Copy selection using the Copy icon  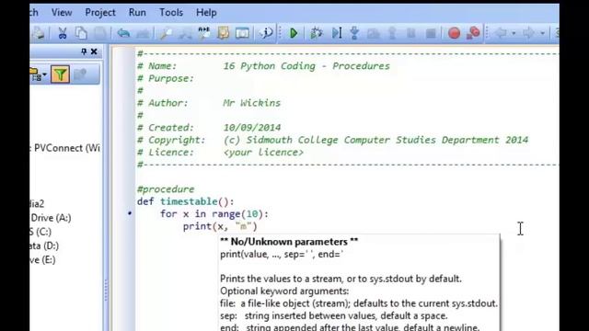[x=81, y=33]
